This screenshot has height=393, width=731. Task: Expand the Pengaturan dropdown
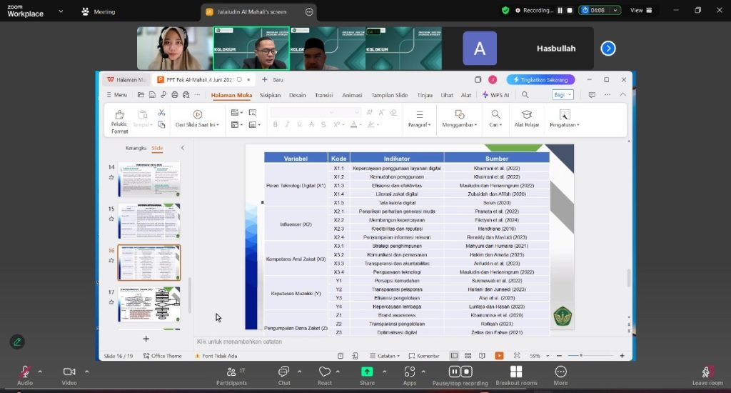tap(564, 125)
